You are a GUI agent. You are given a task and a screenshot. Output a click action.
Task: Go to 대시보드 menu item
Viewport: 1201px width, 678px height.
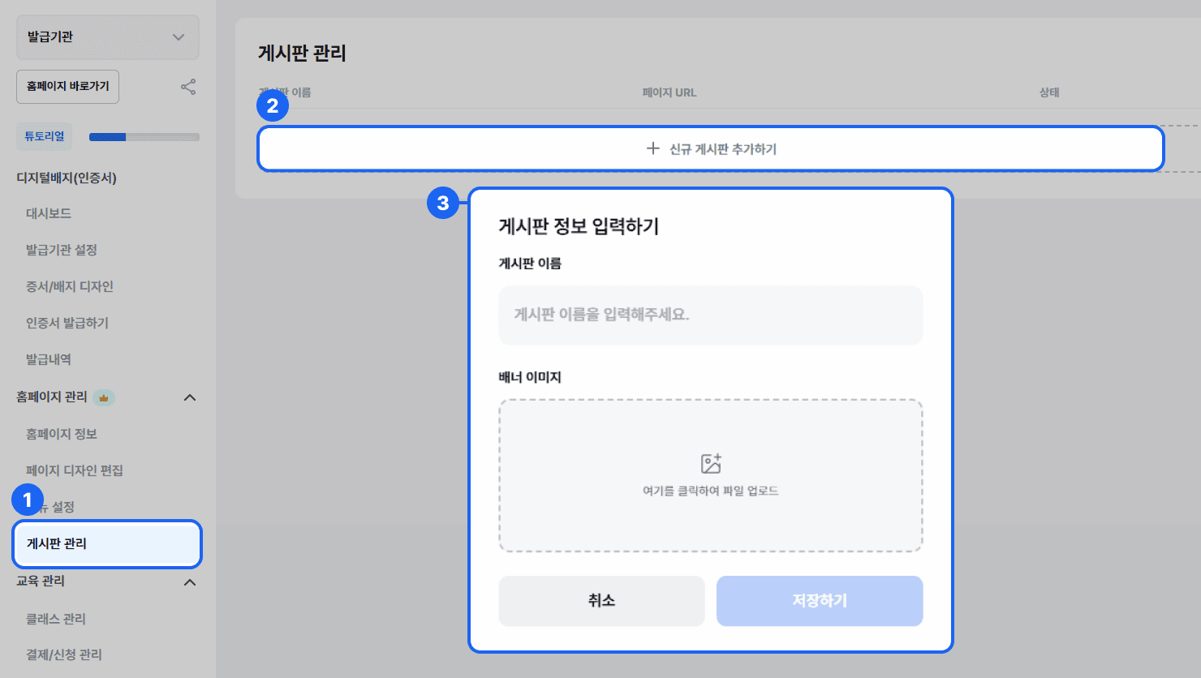click(x=49, y=213)
